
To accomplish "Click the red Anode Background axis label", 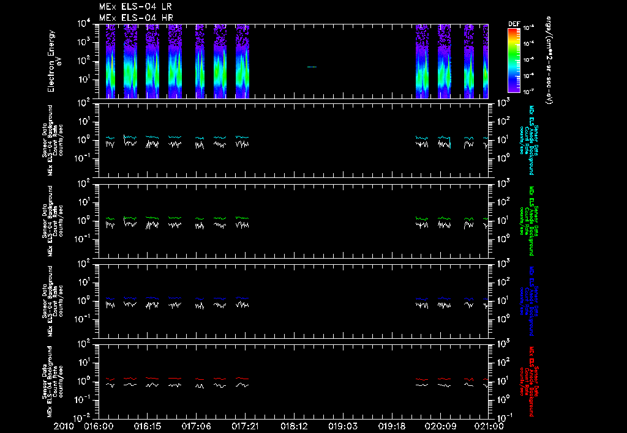I will (x=530, y=382).
